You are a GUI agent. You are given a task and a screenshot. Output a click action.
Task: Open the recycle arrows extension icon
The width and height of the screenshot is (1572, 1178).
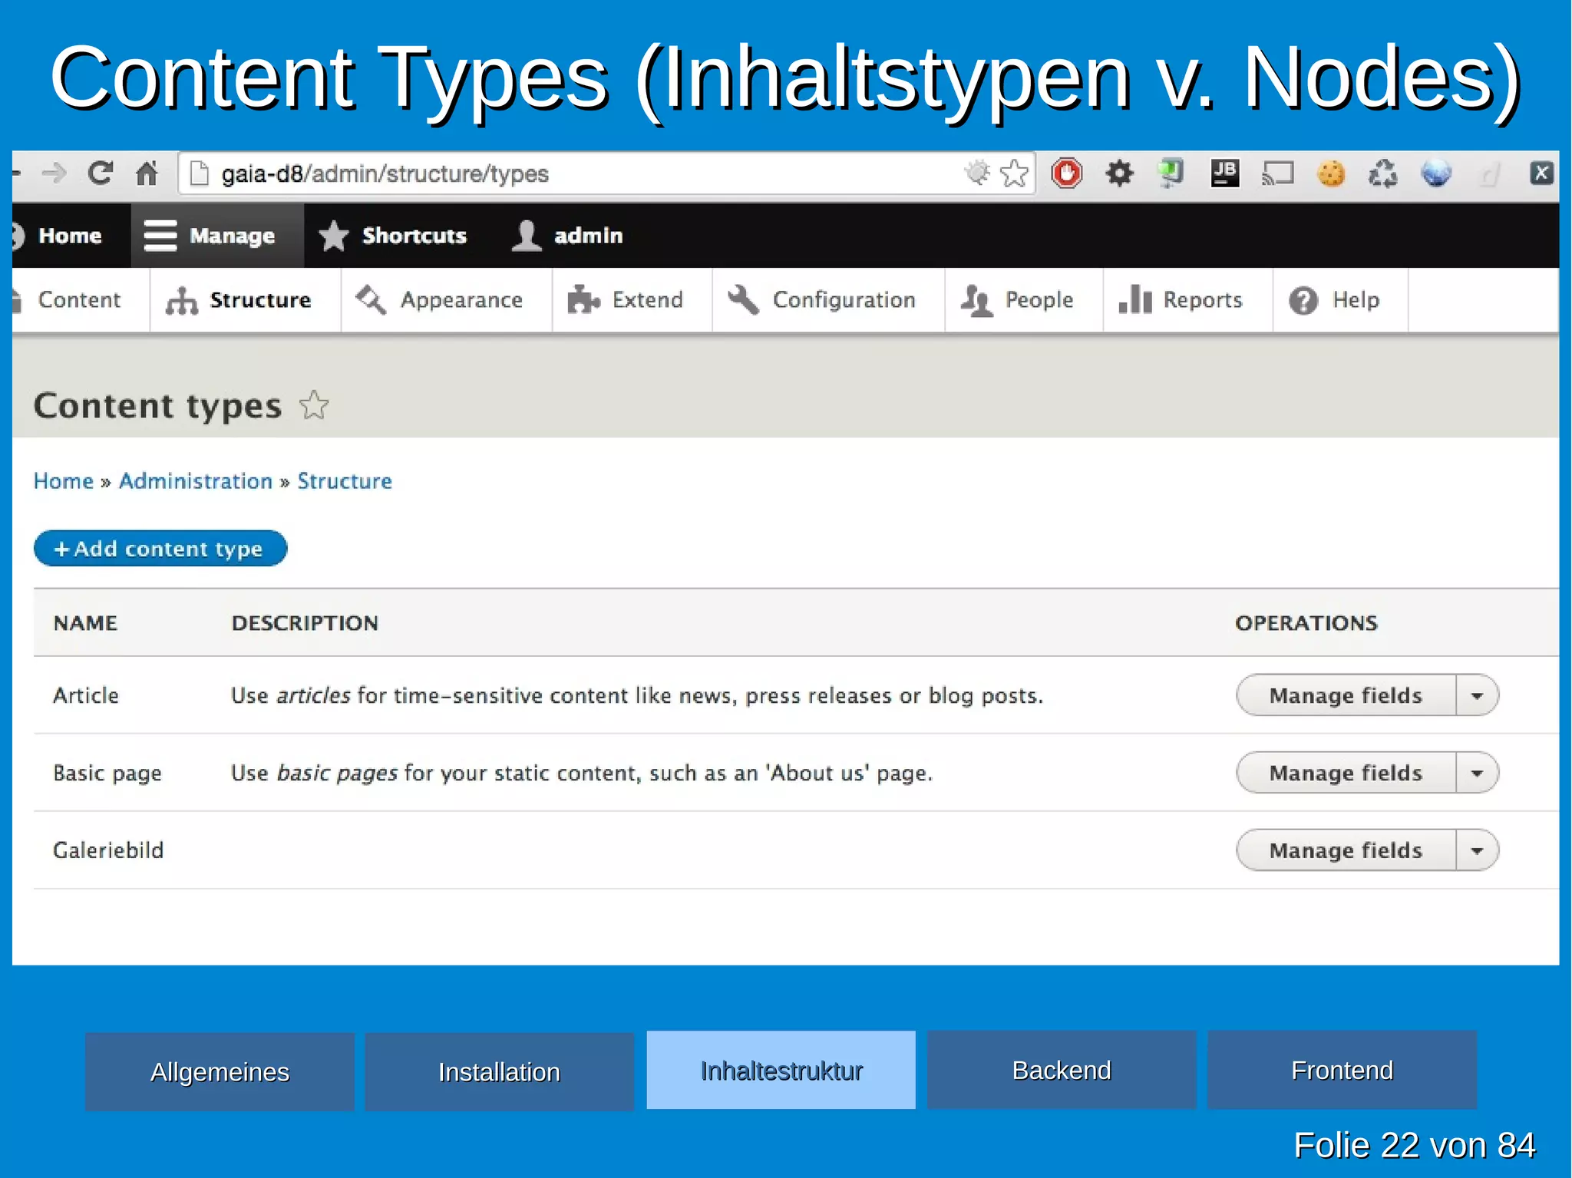[x=1383, y=173]
